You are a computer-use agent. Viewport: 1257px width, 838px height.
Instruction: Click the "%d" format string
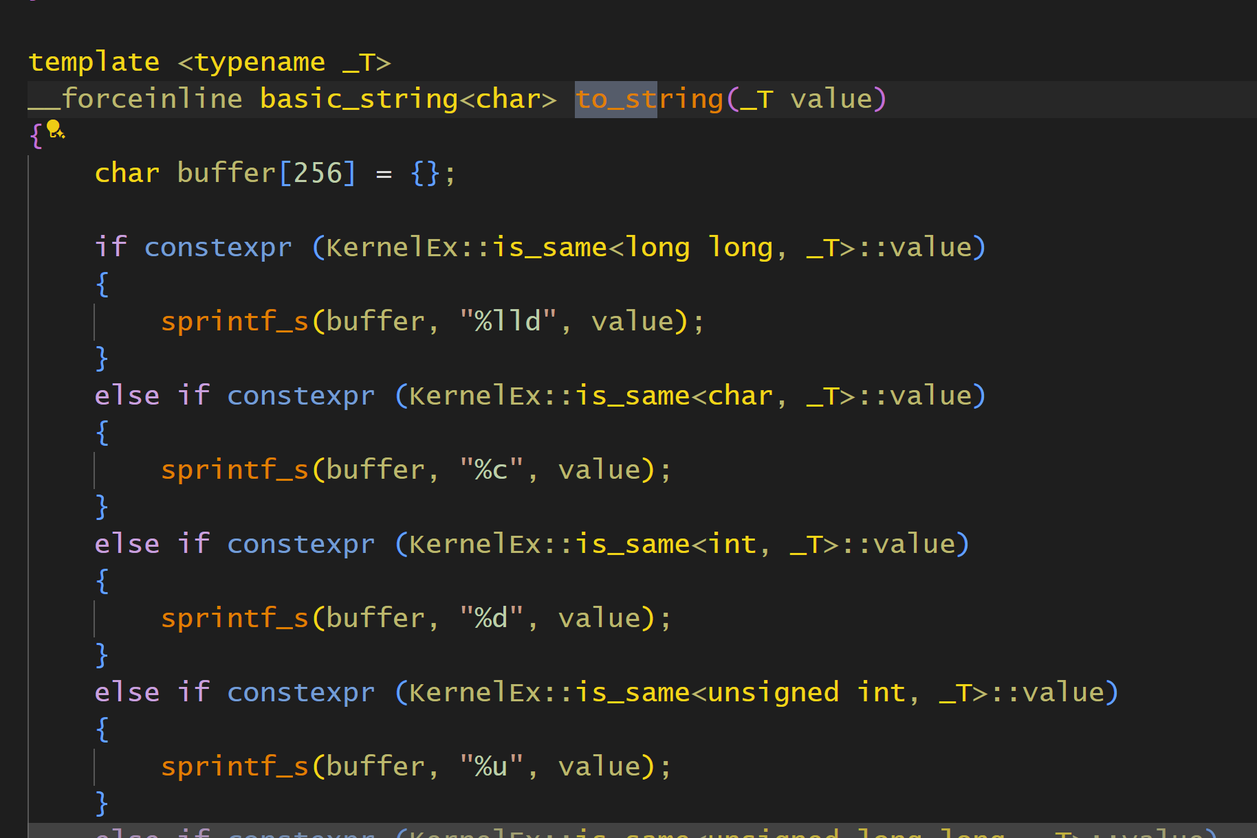491,618
